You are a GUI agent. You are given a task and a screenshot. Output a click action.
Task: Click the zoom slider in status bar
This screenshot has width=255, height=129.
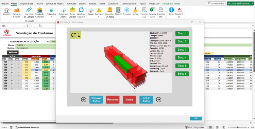[237, 127]
